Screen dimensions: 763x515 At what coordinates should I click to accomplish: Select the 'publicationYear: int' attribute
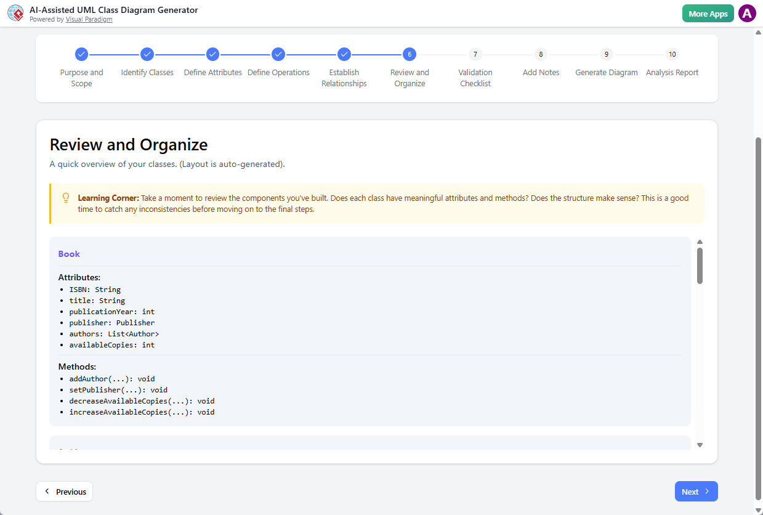112,312
